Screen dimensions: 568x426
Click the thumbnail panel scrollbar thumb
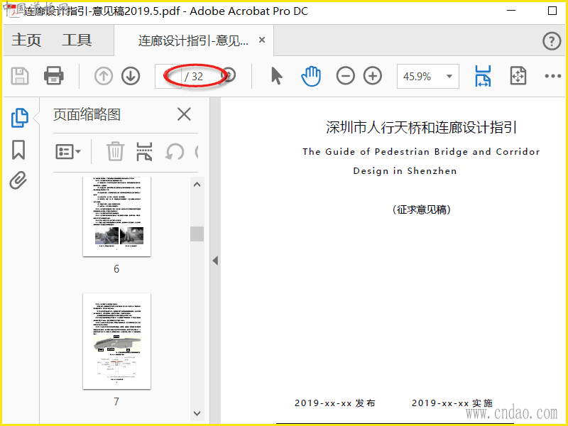(197, 234)
